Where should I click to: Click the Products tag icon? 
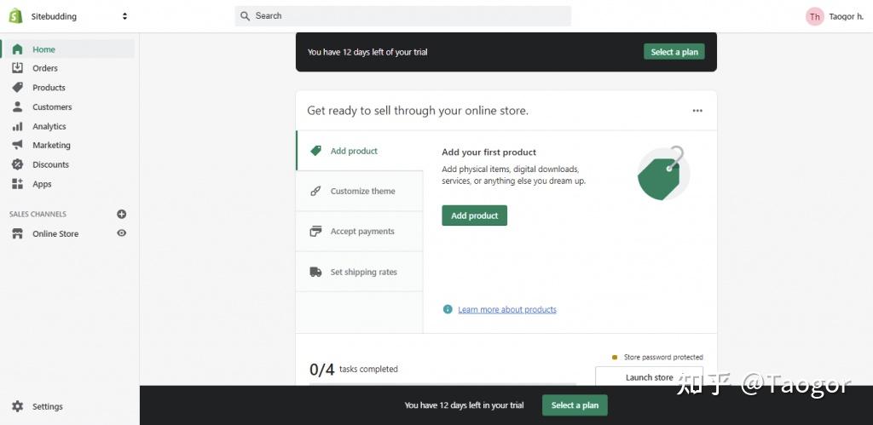pos(17,88)
